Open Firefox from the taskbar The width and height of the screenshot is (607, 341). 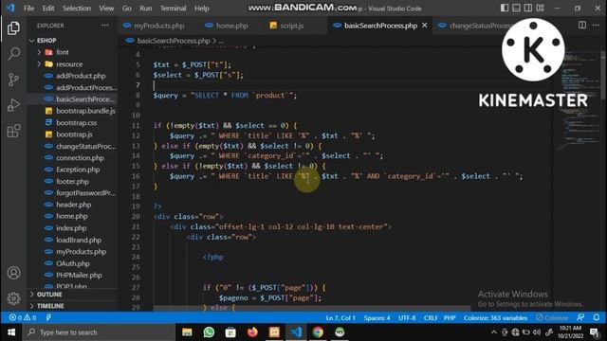252,332
